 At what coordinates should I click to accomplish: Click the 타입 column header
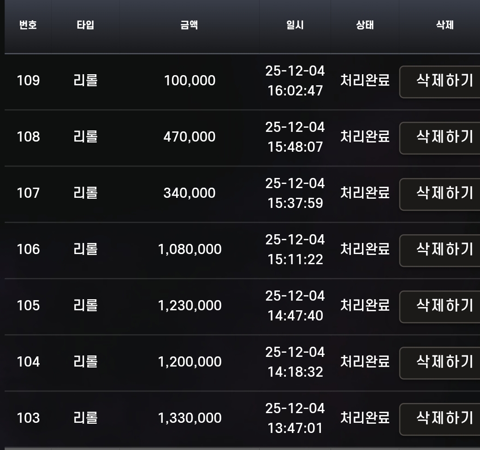click(85, 26)
